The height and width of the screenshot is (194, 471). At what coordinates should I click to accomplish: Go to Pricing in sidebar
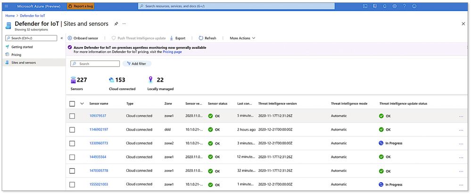click(16, 54)
